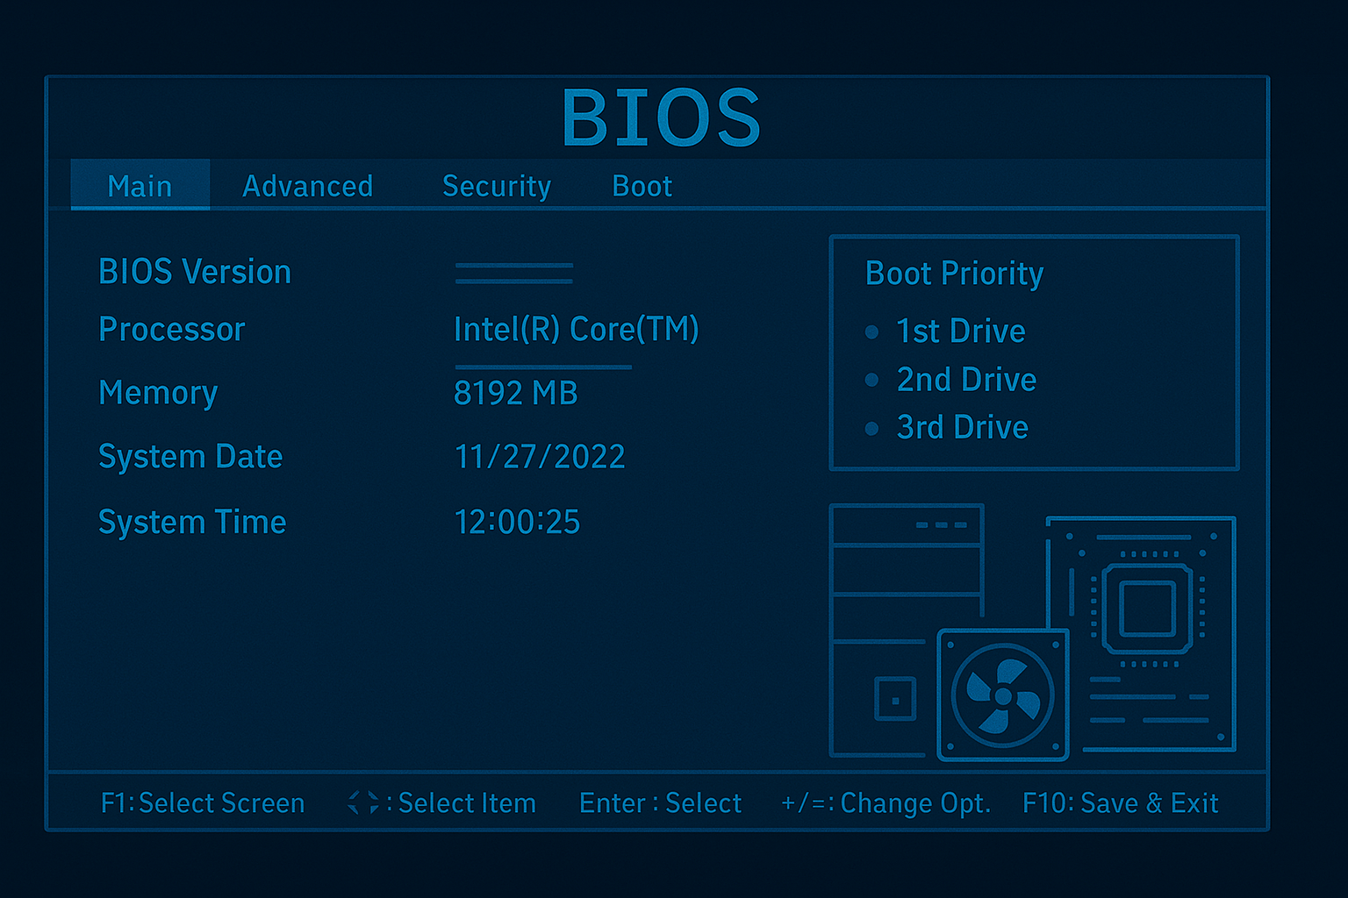Click the System Time value 12:00:25
Viewport: 1348px width, 898px height.
(x=517, y=523)
